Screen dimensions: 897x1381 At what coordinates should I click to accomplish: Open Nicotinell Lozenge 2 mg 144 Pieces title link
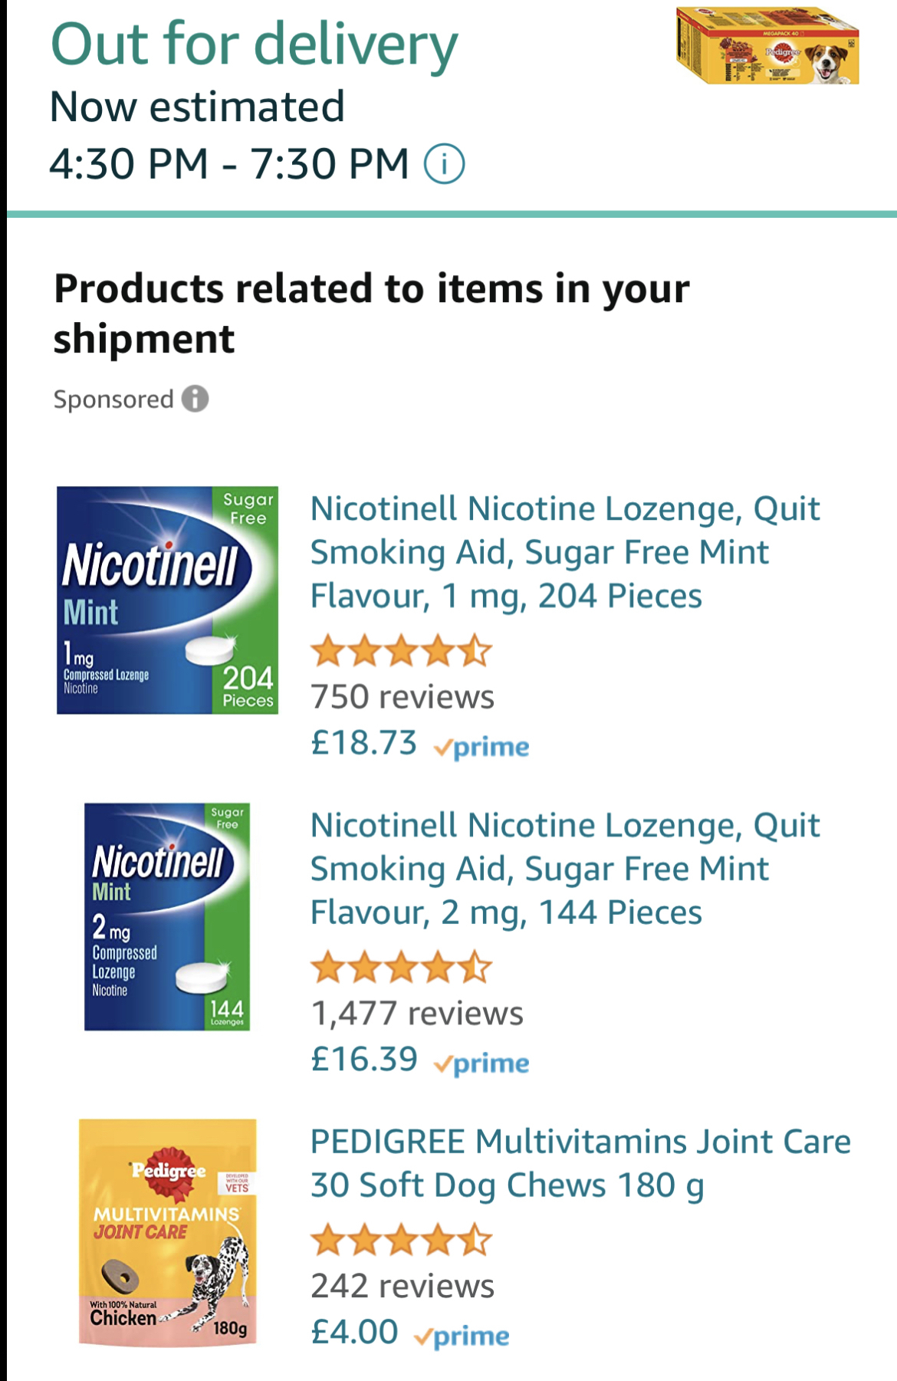[x=565, y=869]
